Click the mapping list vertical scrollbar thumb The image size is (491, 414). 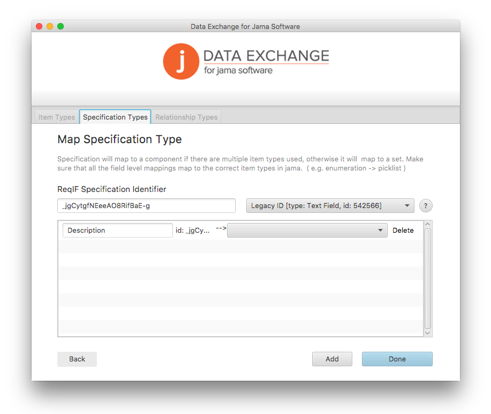[427, 278]
